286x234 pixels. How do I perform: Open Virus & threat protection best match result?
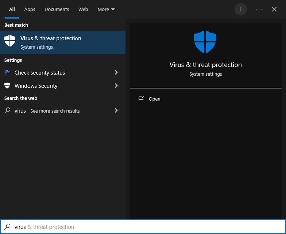coord(63,42)
